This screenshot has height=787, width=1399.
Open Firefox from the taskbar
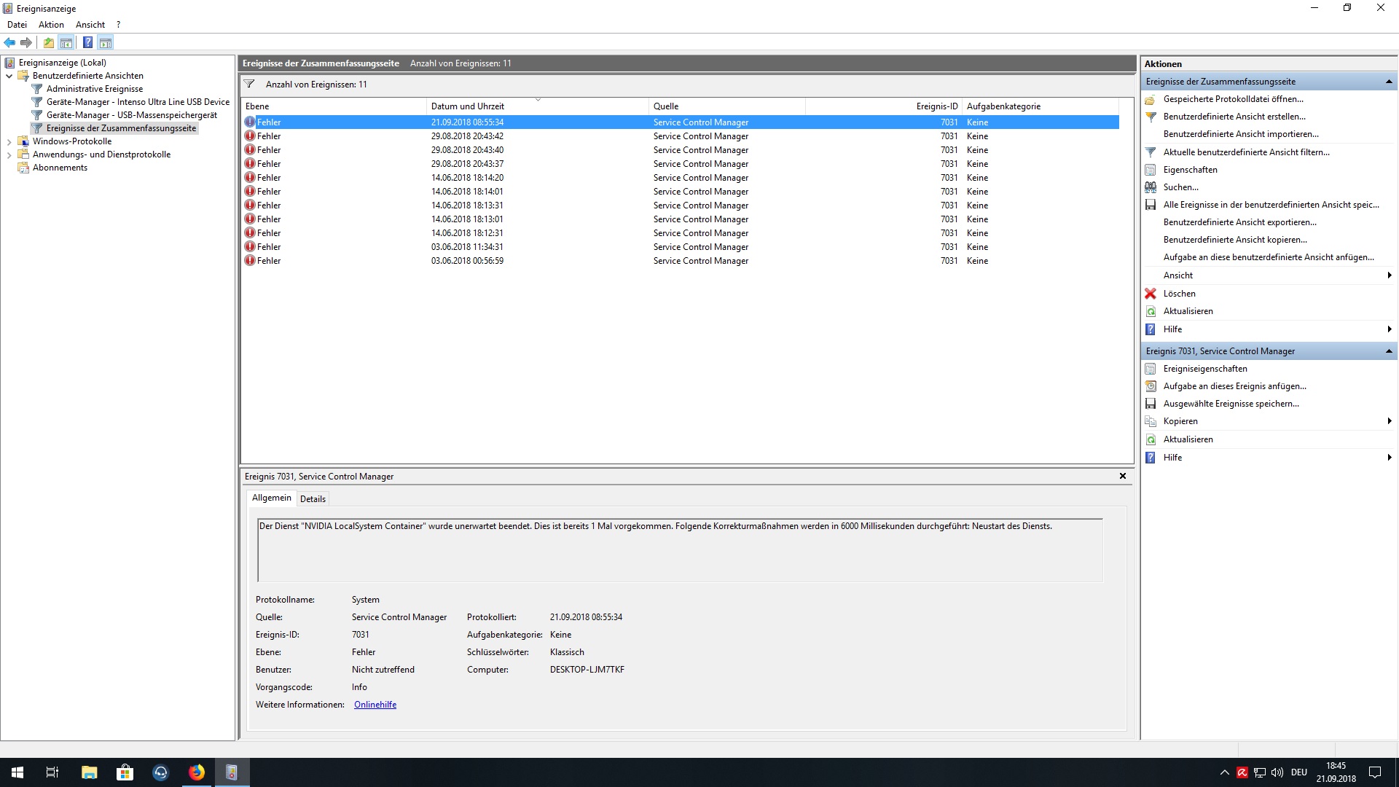pyautogui.click(x=197, y=772)
